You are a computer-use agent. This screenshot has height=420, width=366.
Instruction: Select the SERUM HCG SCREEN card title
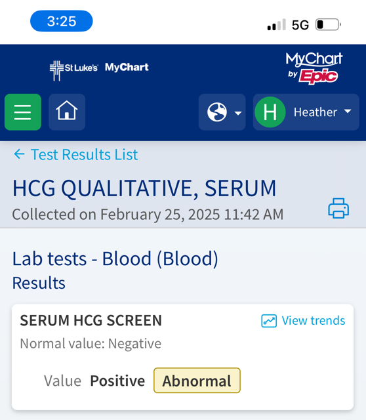91,320
